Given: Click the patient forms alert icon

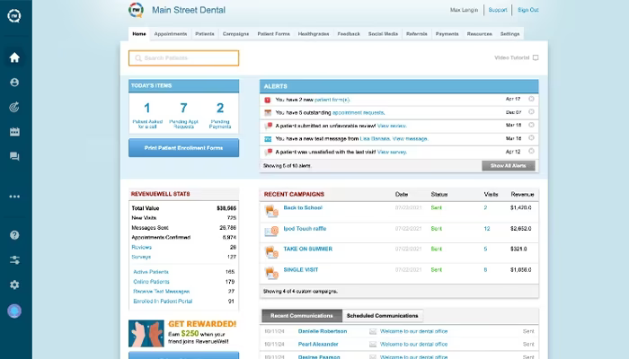Looking at the screenshot, I should click(x=268, y=100).
